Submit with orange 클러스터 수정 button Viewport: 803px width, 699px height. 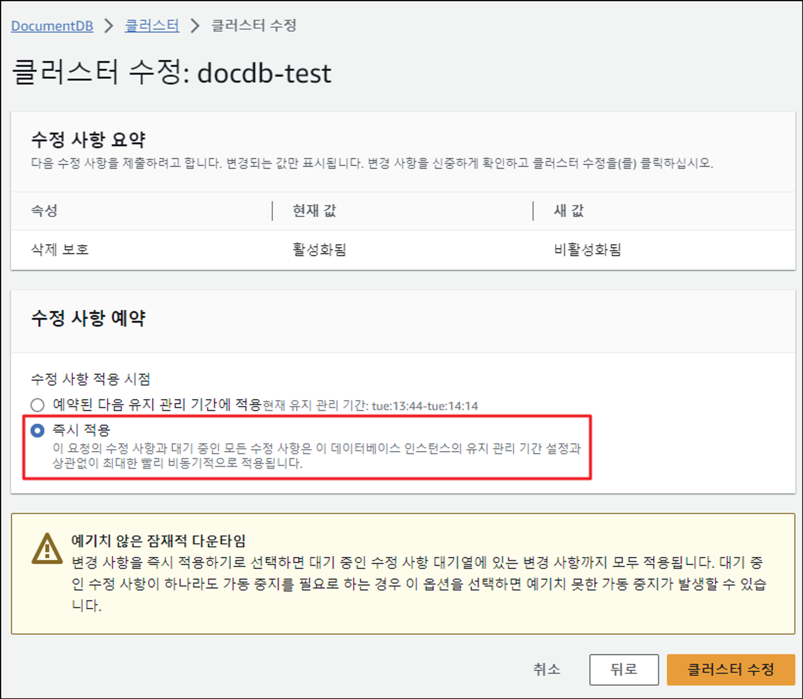tap(730, 669)
